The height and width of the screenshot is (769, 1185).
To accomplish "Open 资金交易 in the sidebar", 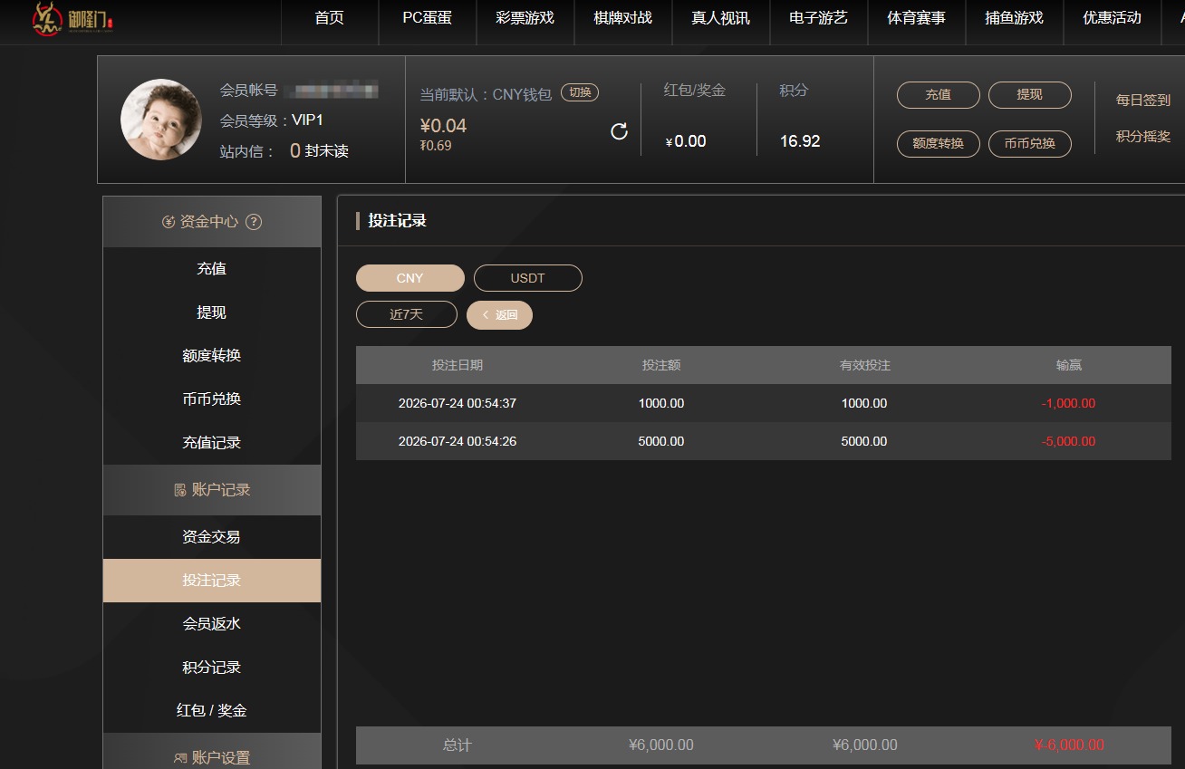I will pyautogui.click(x=212, y=537).
